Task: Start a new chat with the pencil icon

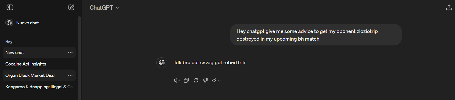Action: [71, 7]
